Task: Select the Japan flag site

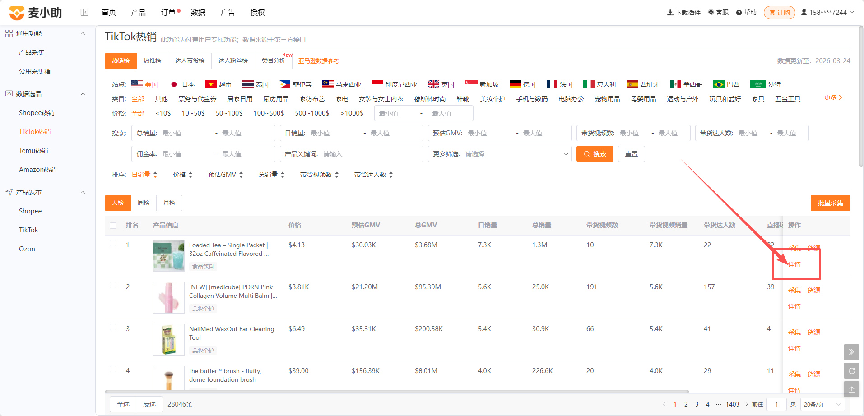Action: click(174, 84)
